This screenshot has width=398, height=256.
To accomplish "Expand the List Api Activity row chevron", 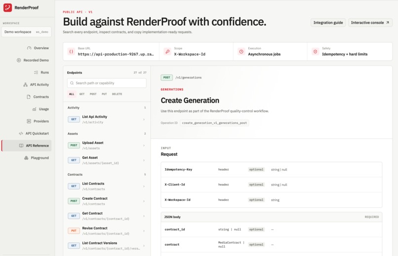I will click(x=144, y=119).
